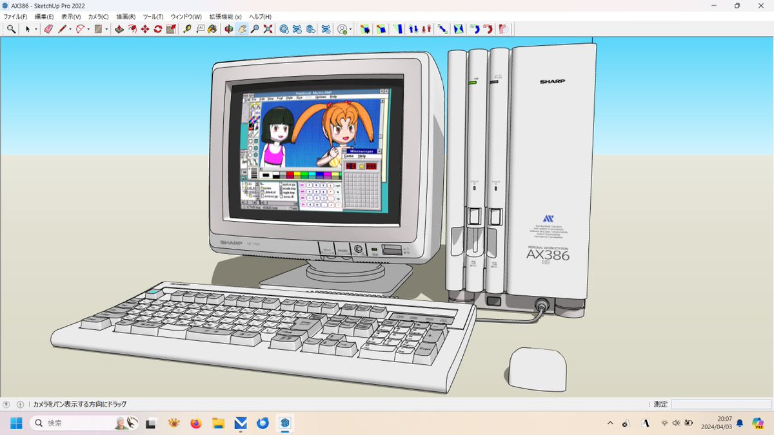Screen dimensions: 774x435
Task: Click the geo-location status bar icon
Action: [6, 405]
